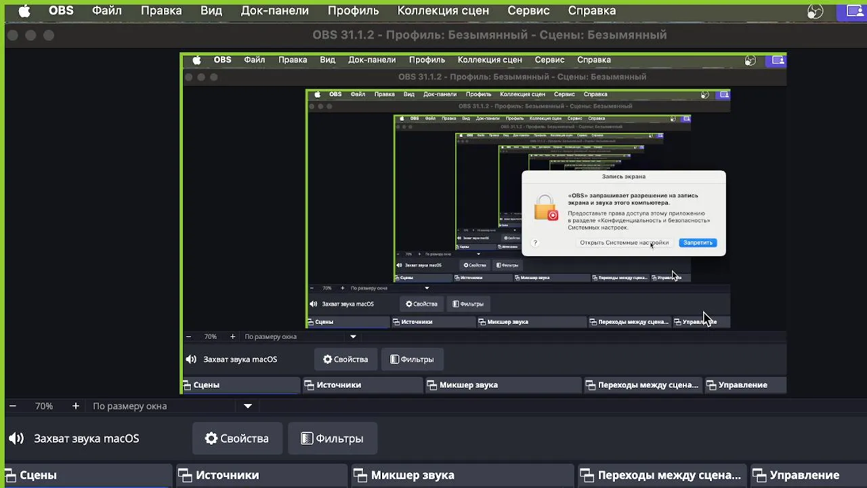Switch to the Микшер звука dock tab in main window
This screenshot has height=488, width=867.
461,475
